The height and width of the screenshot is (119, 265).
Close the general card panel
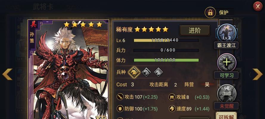coord(258,7)
